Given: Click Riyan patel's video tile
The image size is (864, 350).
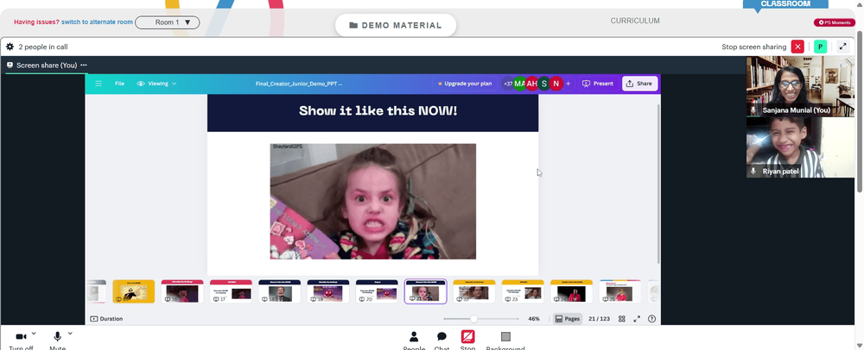Looking at the screenshot, I should pos(800,147).
